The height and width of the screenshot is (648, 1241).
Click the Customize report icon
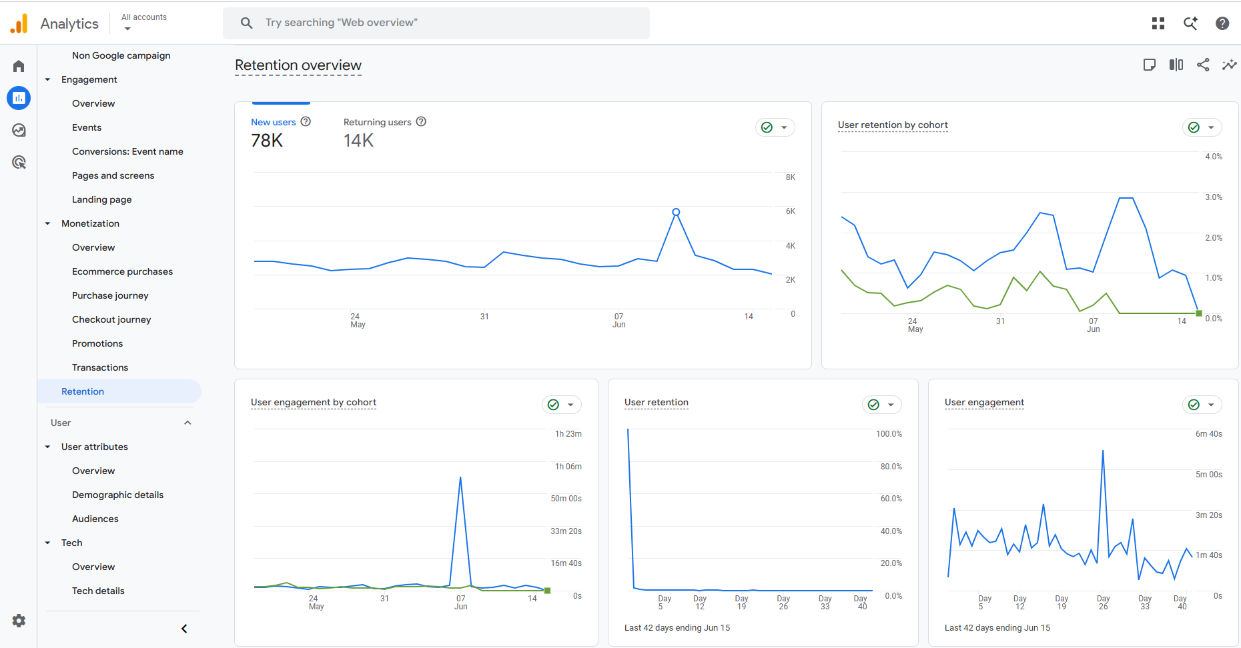point(1150,65)
